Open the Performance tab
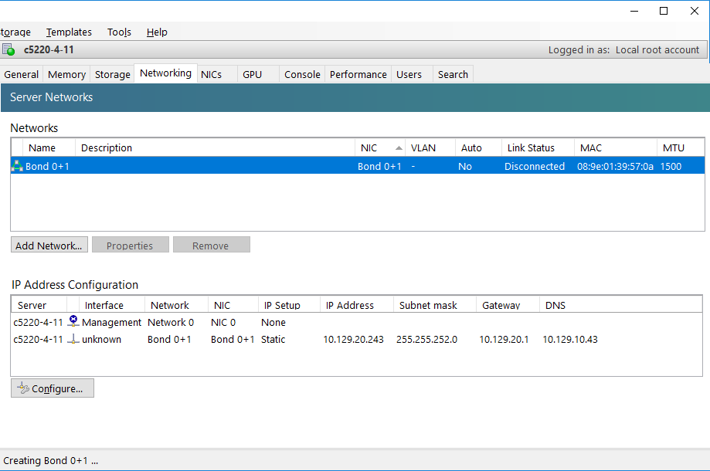 click(x=358, y=74)
